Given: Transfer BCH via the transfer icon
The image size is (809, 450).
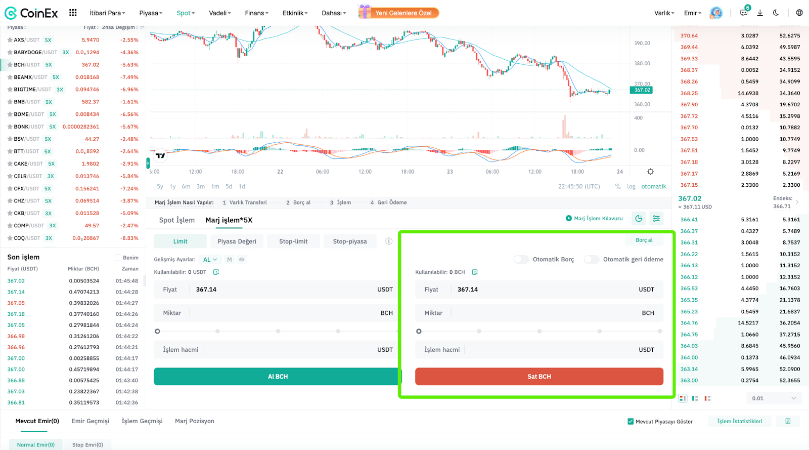Looking at the screenshot, I should pyautogui.click(x=475, y=272).
